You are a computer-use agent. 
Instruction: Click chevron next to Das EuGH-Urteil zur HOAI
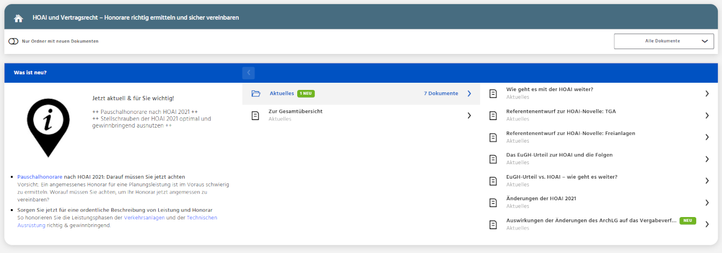point(707,159)
